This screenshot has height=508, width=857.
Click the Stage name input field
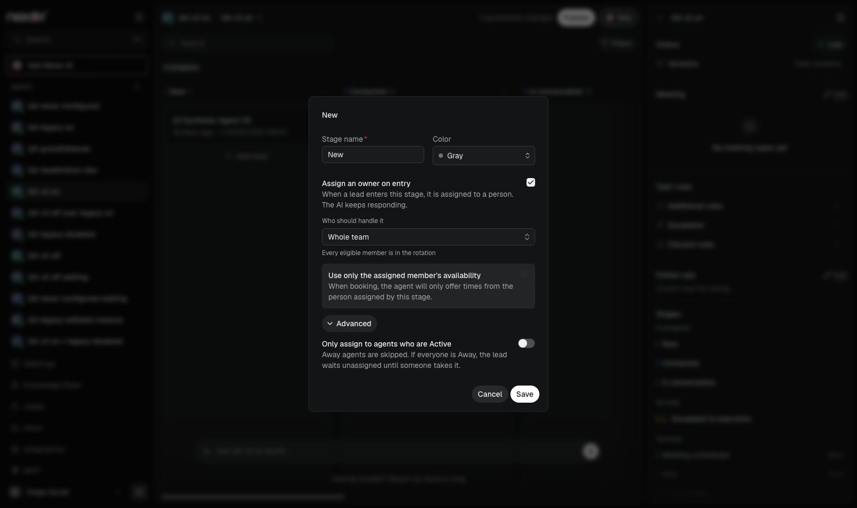coord(373,155)
